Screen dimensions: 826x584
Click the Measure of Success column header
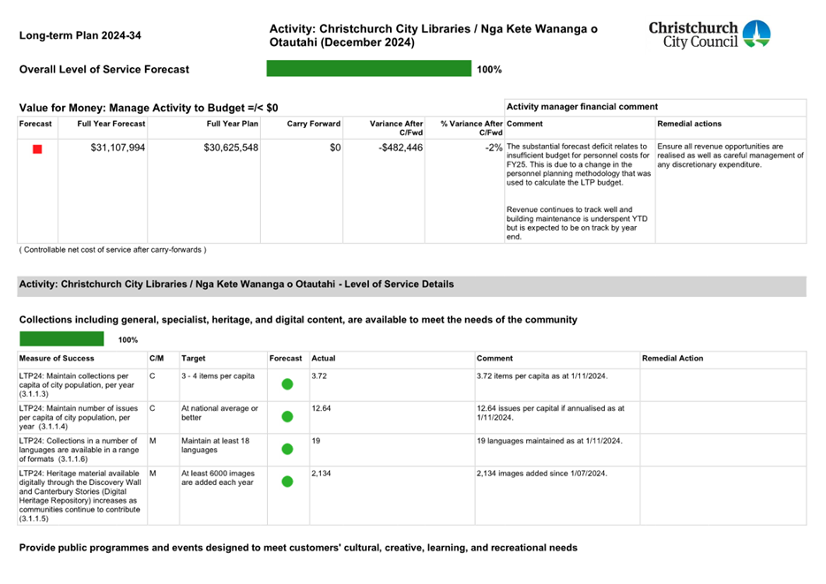coord(57,359)
